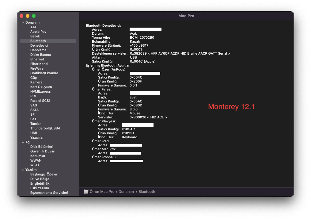
Task: Click Ömer Mac Pro in path bar
Action: (x=102, y=192)
